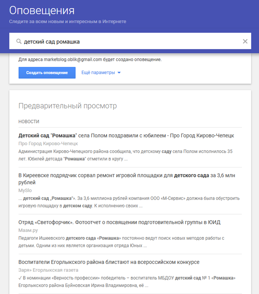The height and width of the screenshot is (294, 259).
Task: Click the snippet about «Верность профессии» nomination
Action: click(x=127, y=282)
